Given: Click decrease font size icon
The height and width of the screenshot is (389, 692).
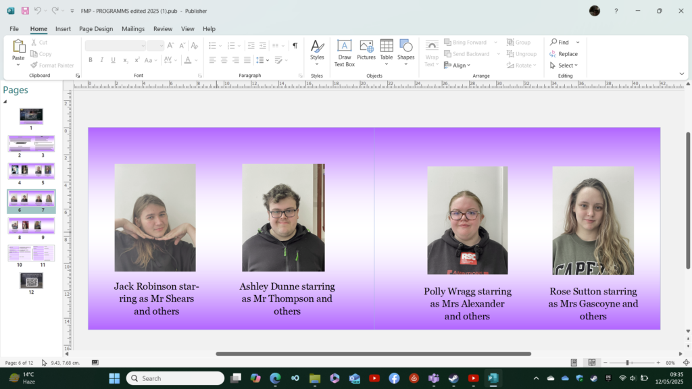Looking at the screenshot, I should tap(182, 45).
